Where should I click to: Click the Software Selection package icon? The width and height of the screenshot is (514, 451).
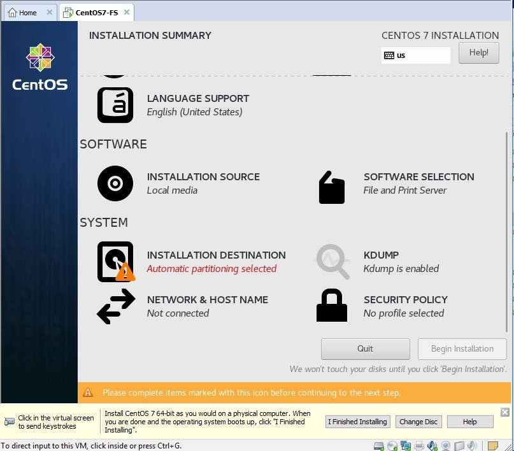(331, 187)
